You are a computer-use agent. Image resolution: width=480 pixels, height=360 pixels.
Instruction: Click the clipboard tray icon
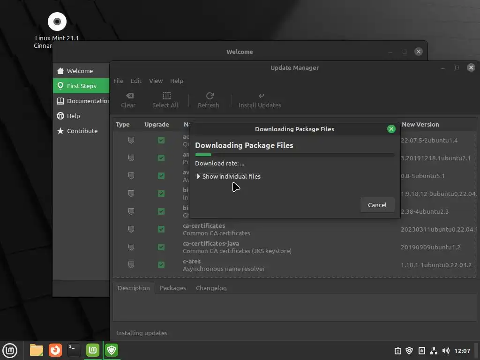(397, 351)
